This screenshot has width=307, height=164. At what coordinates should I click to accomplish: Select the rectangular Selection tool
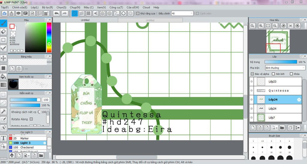click(x=3, y=95)
